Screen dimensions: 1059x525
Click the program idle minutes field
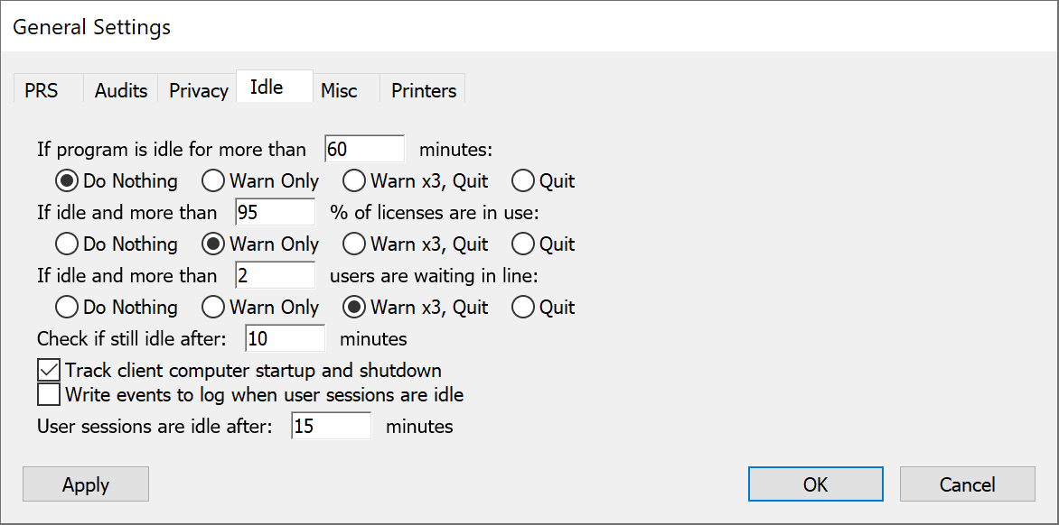[365, 149]
